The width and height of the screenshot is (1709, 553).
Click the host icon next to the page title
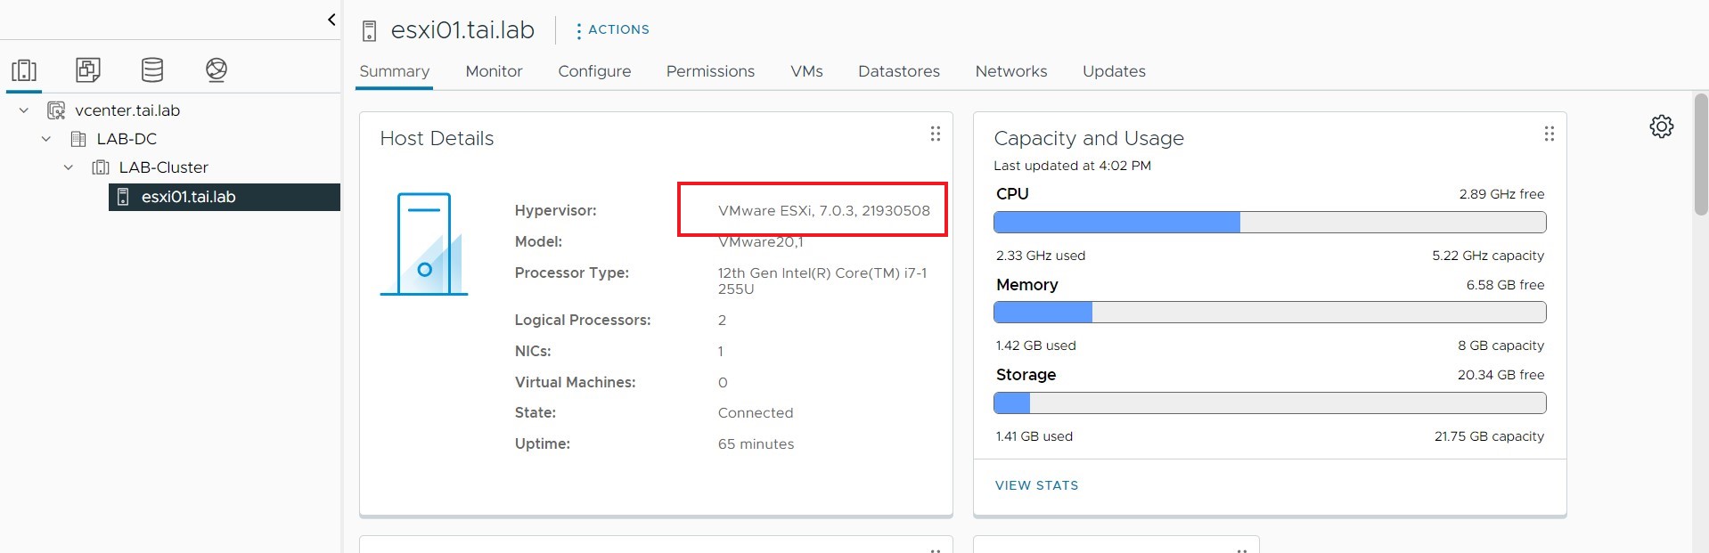point(370,31)
